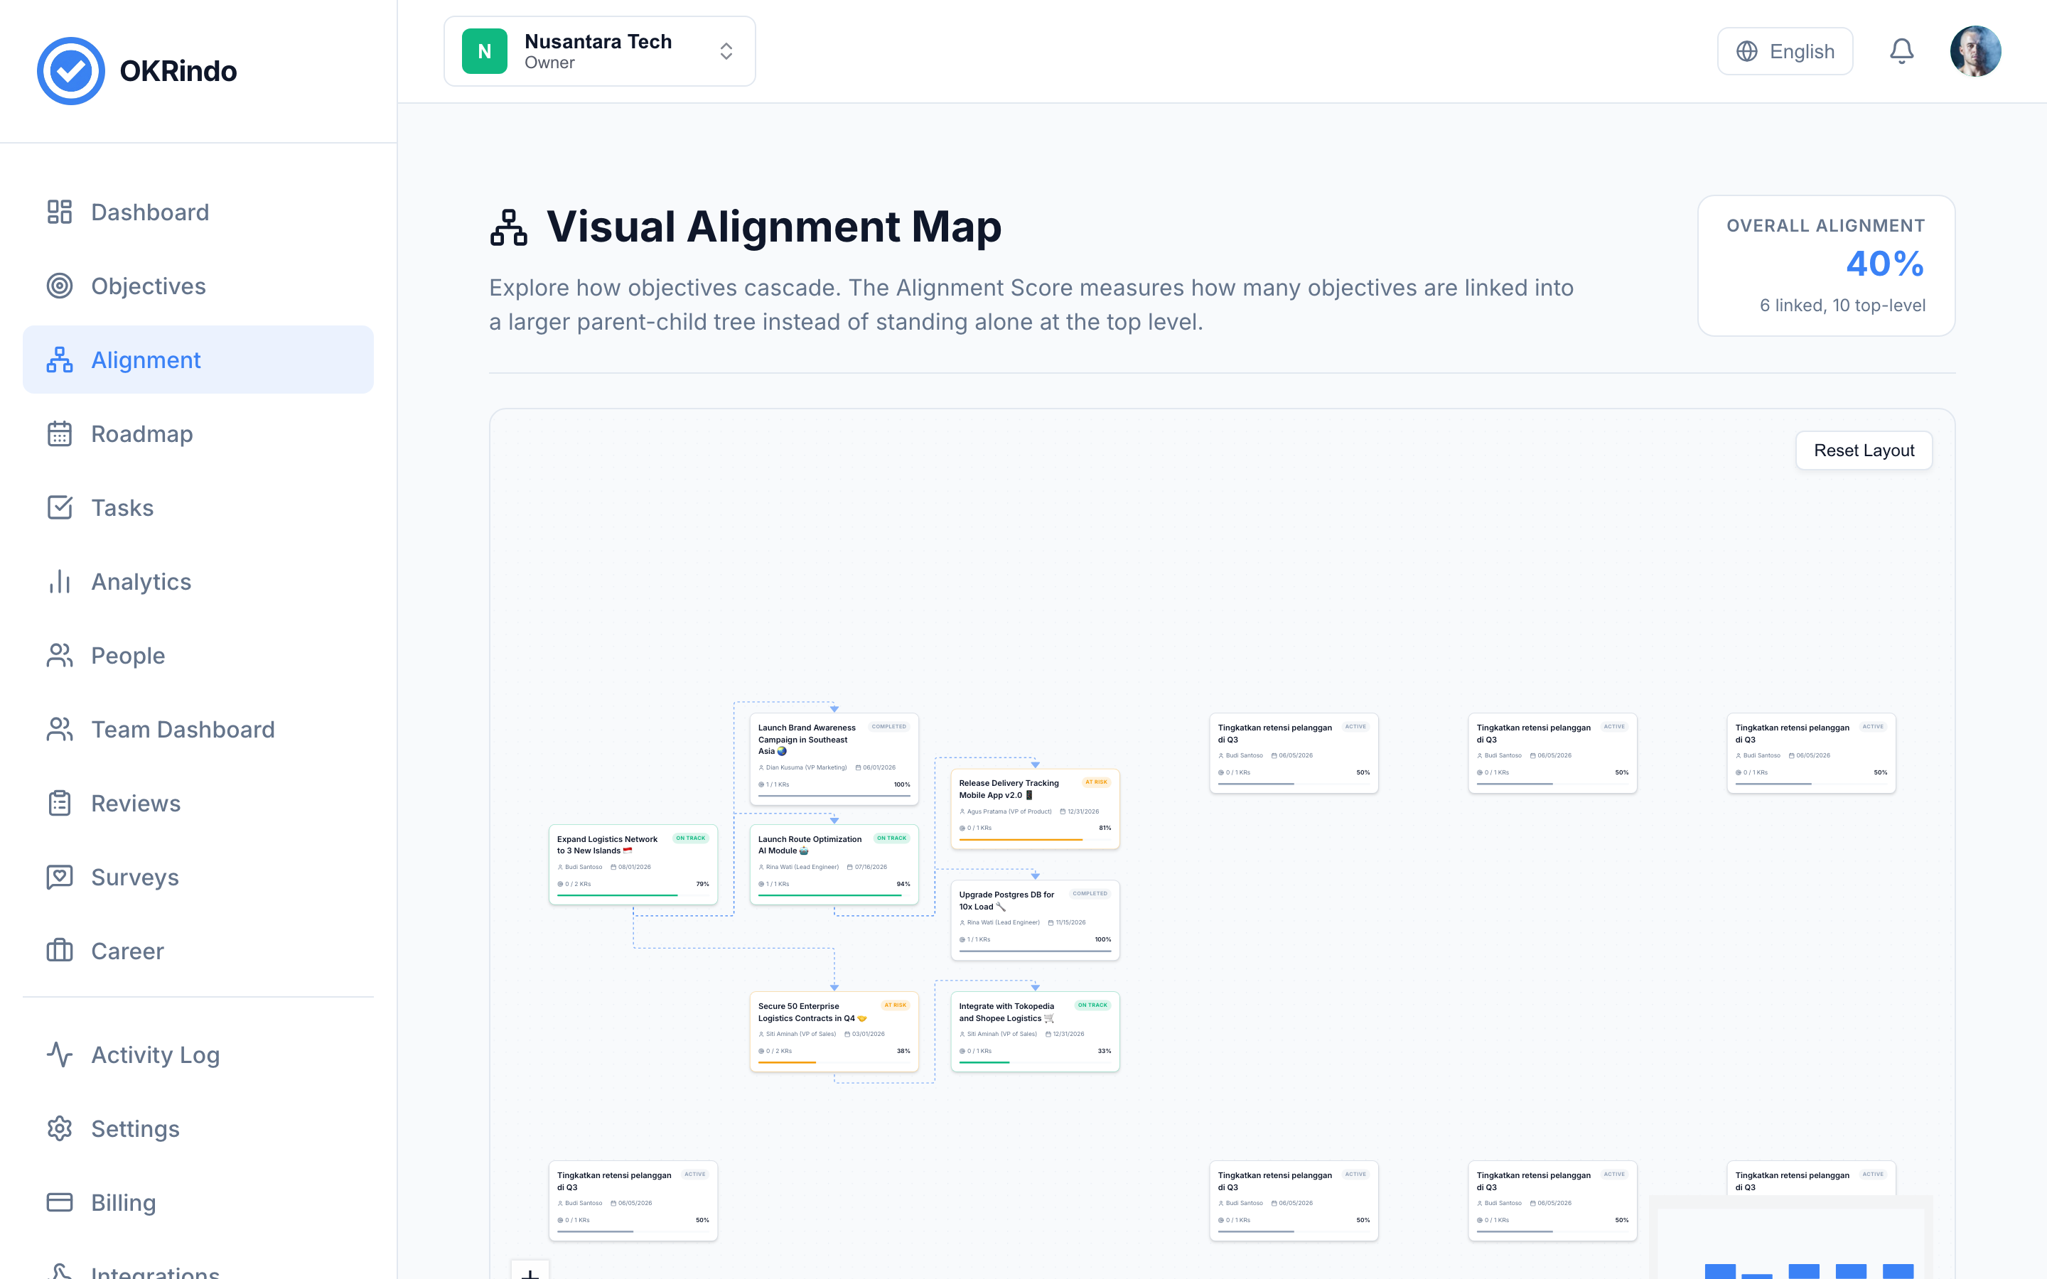Select Expand Logistics Network objective card
The width and height of the screenshot is (2047, 1279).
click(633, 865)
